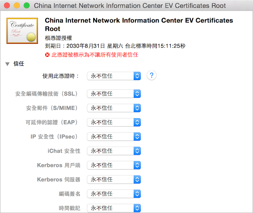This screenshot has height=213, width=253.
Task: Click the expiry date line 到期日
Action: (115, 46)
